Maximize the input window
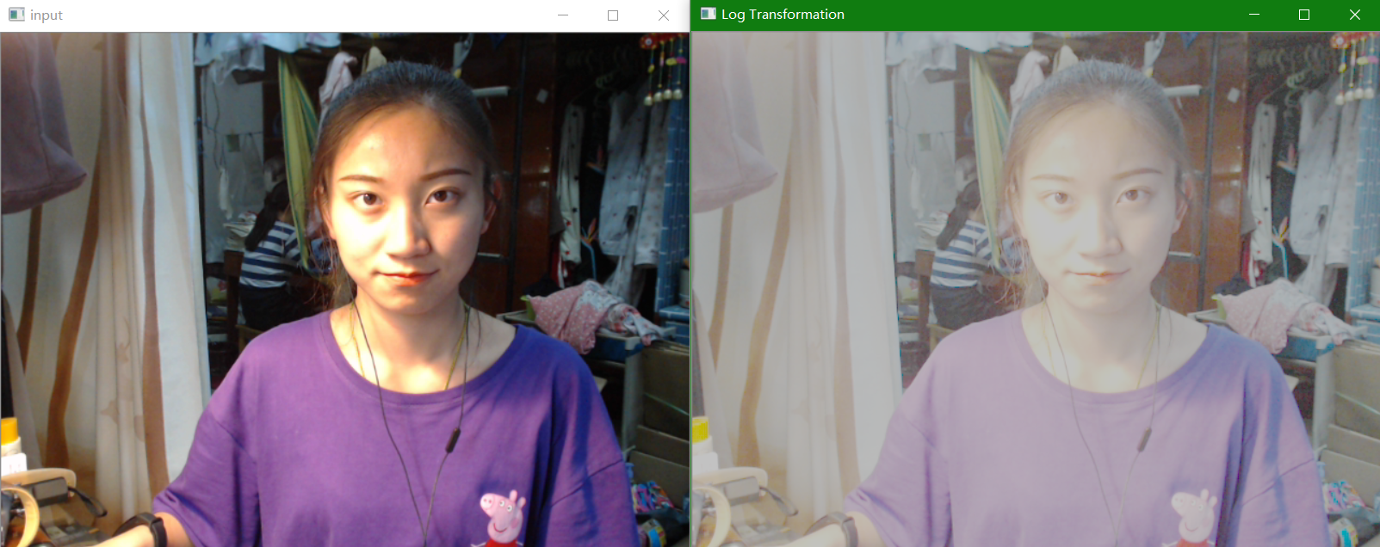This screenshot has width=1380, height=547. point(613,15)
